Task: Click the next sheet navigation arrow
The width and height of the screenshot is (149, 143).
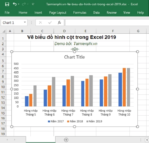Action: (14, 140)
